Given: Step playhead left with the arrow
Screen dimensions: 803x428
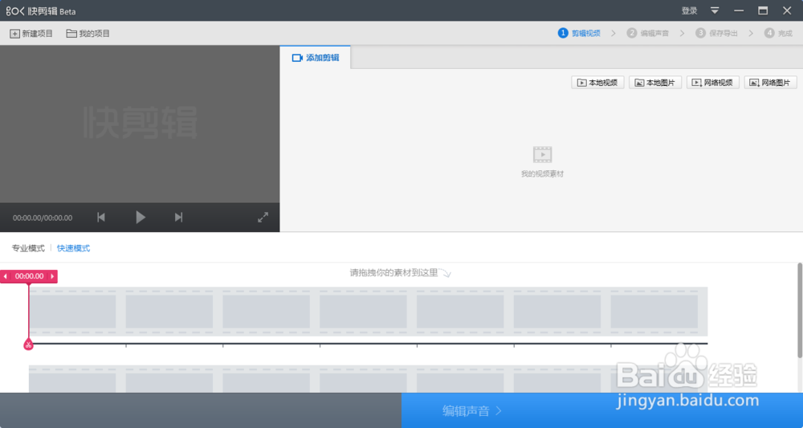Looking at the screenshot, I should tap(5, 276).
